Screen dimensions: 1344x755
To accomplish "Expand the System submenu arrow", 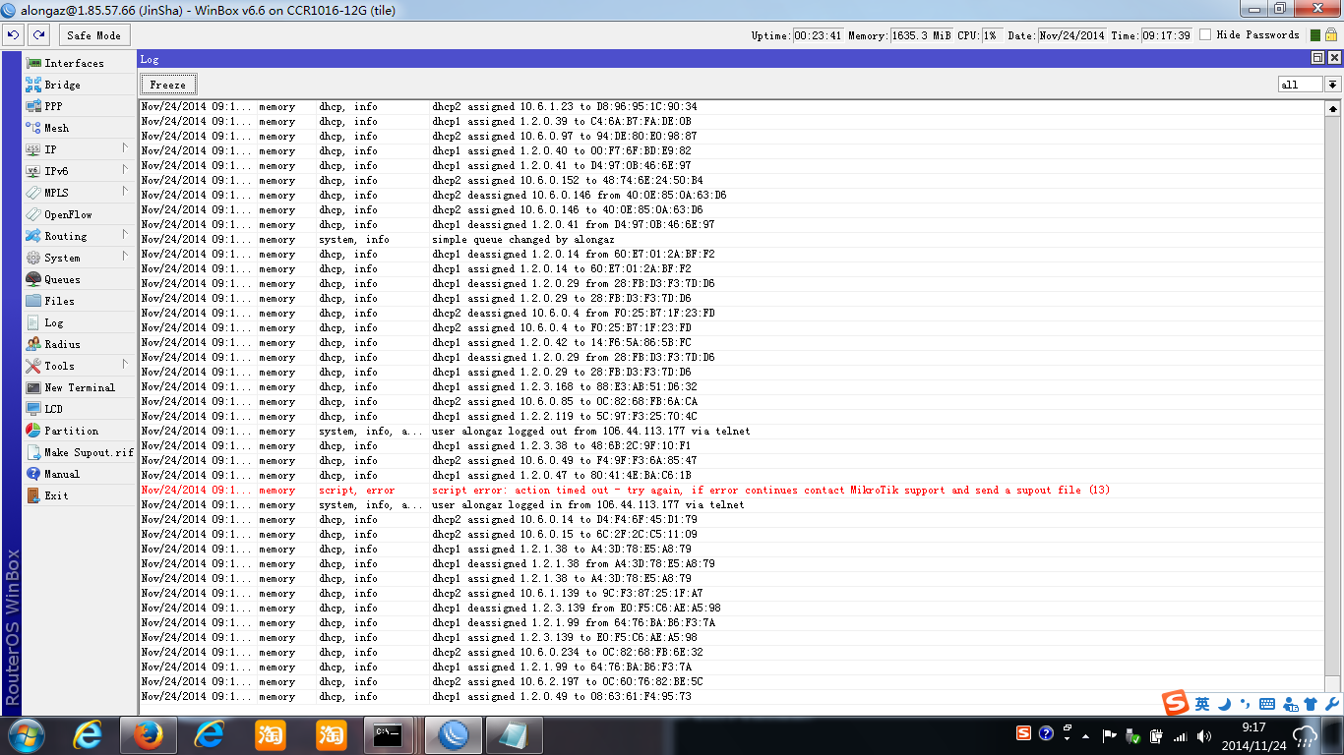I will tap(125, 257).
